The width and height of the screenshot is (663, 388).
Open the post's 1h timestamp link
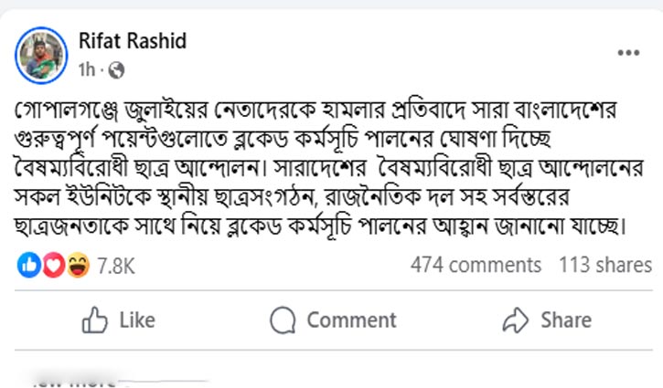[x=87, y=69]
